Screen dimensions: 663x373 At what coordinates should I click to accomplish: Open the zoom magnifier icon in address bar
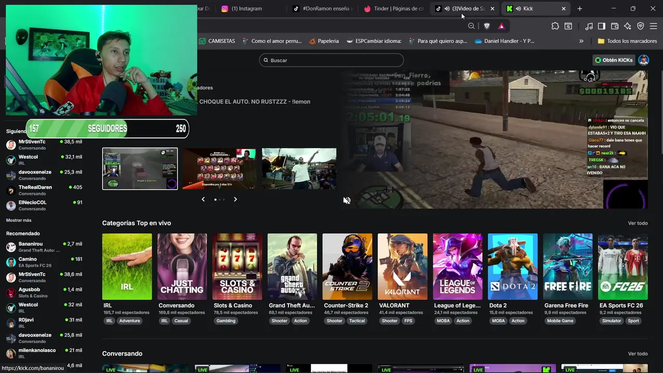(x=471, y=26)
